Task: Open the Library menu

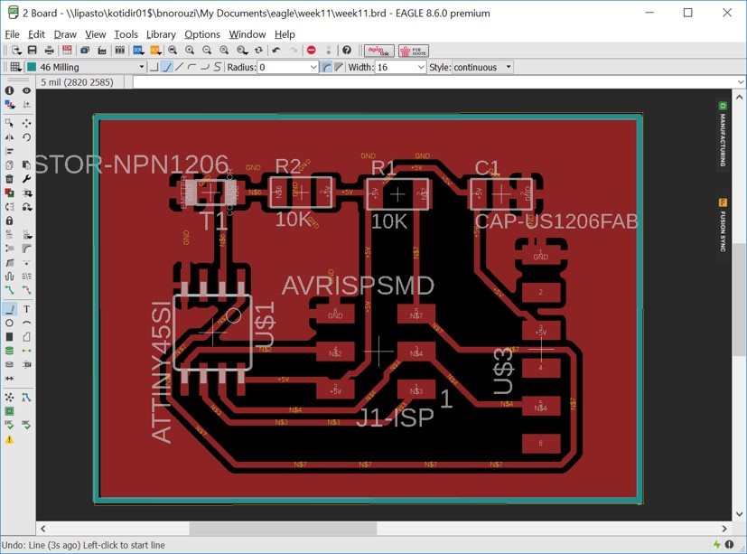Action: (x=161, y=34)
